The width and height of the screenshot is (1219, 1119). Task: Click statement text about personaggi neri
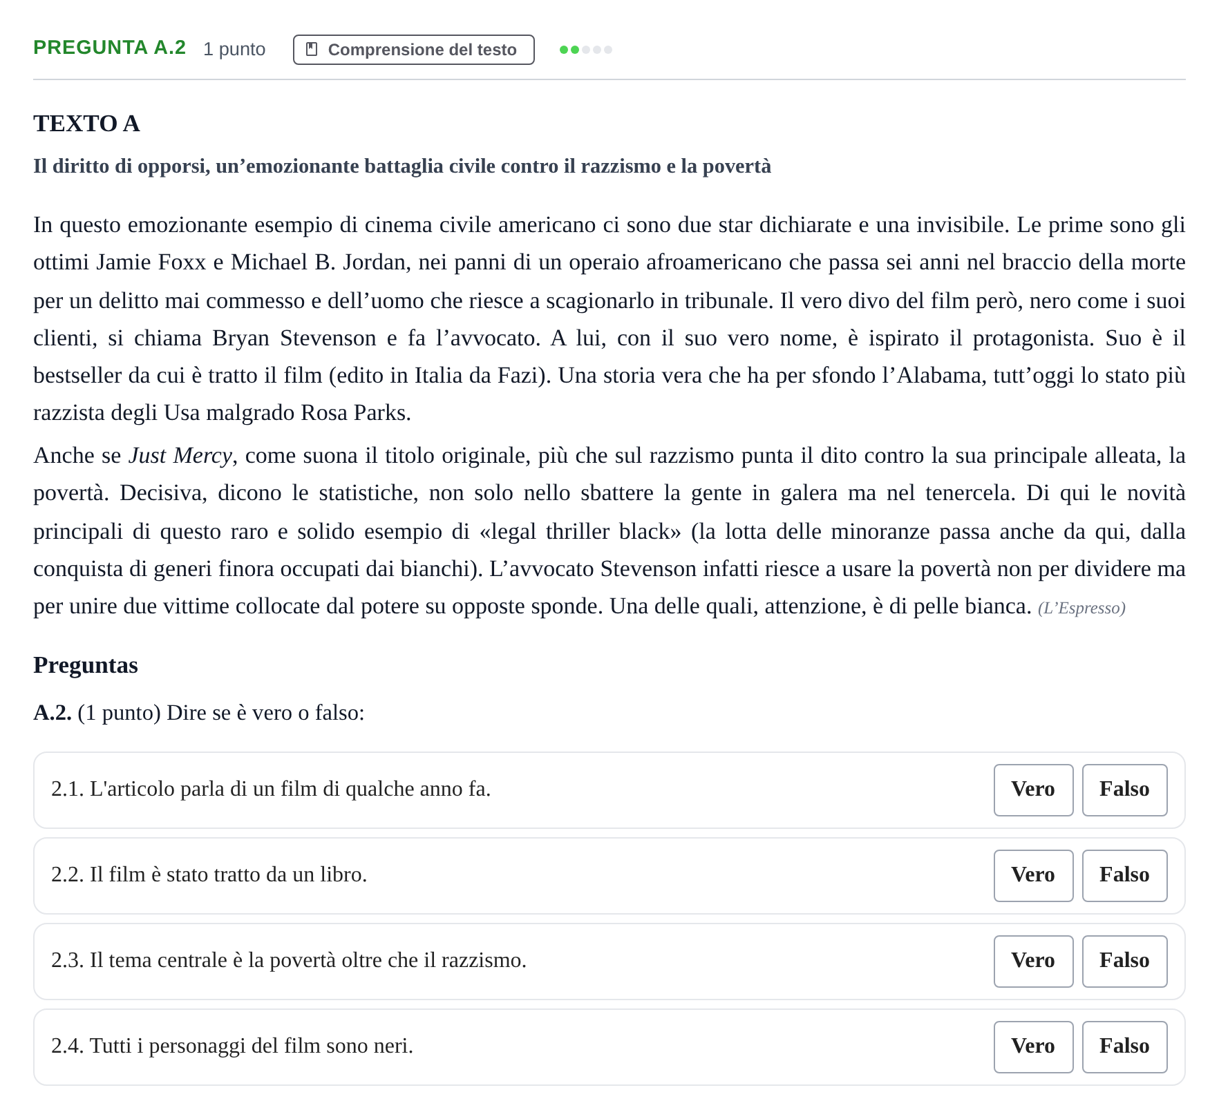coord(232,1046)
